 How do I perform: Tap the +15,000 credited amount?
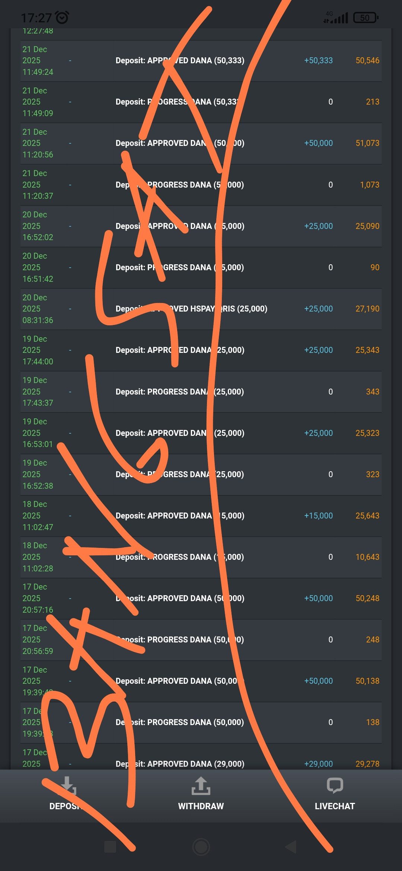pos(318,516)
